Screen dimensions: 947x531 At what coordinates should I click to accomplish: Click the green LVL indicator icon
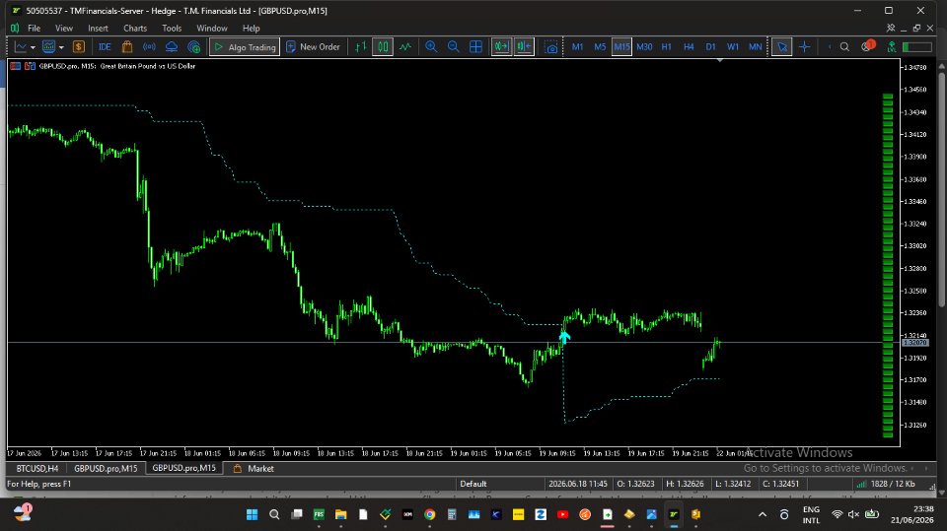[x=892, y=46]
